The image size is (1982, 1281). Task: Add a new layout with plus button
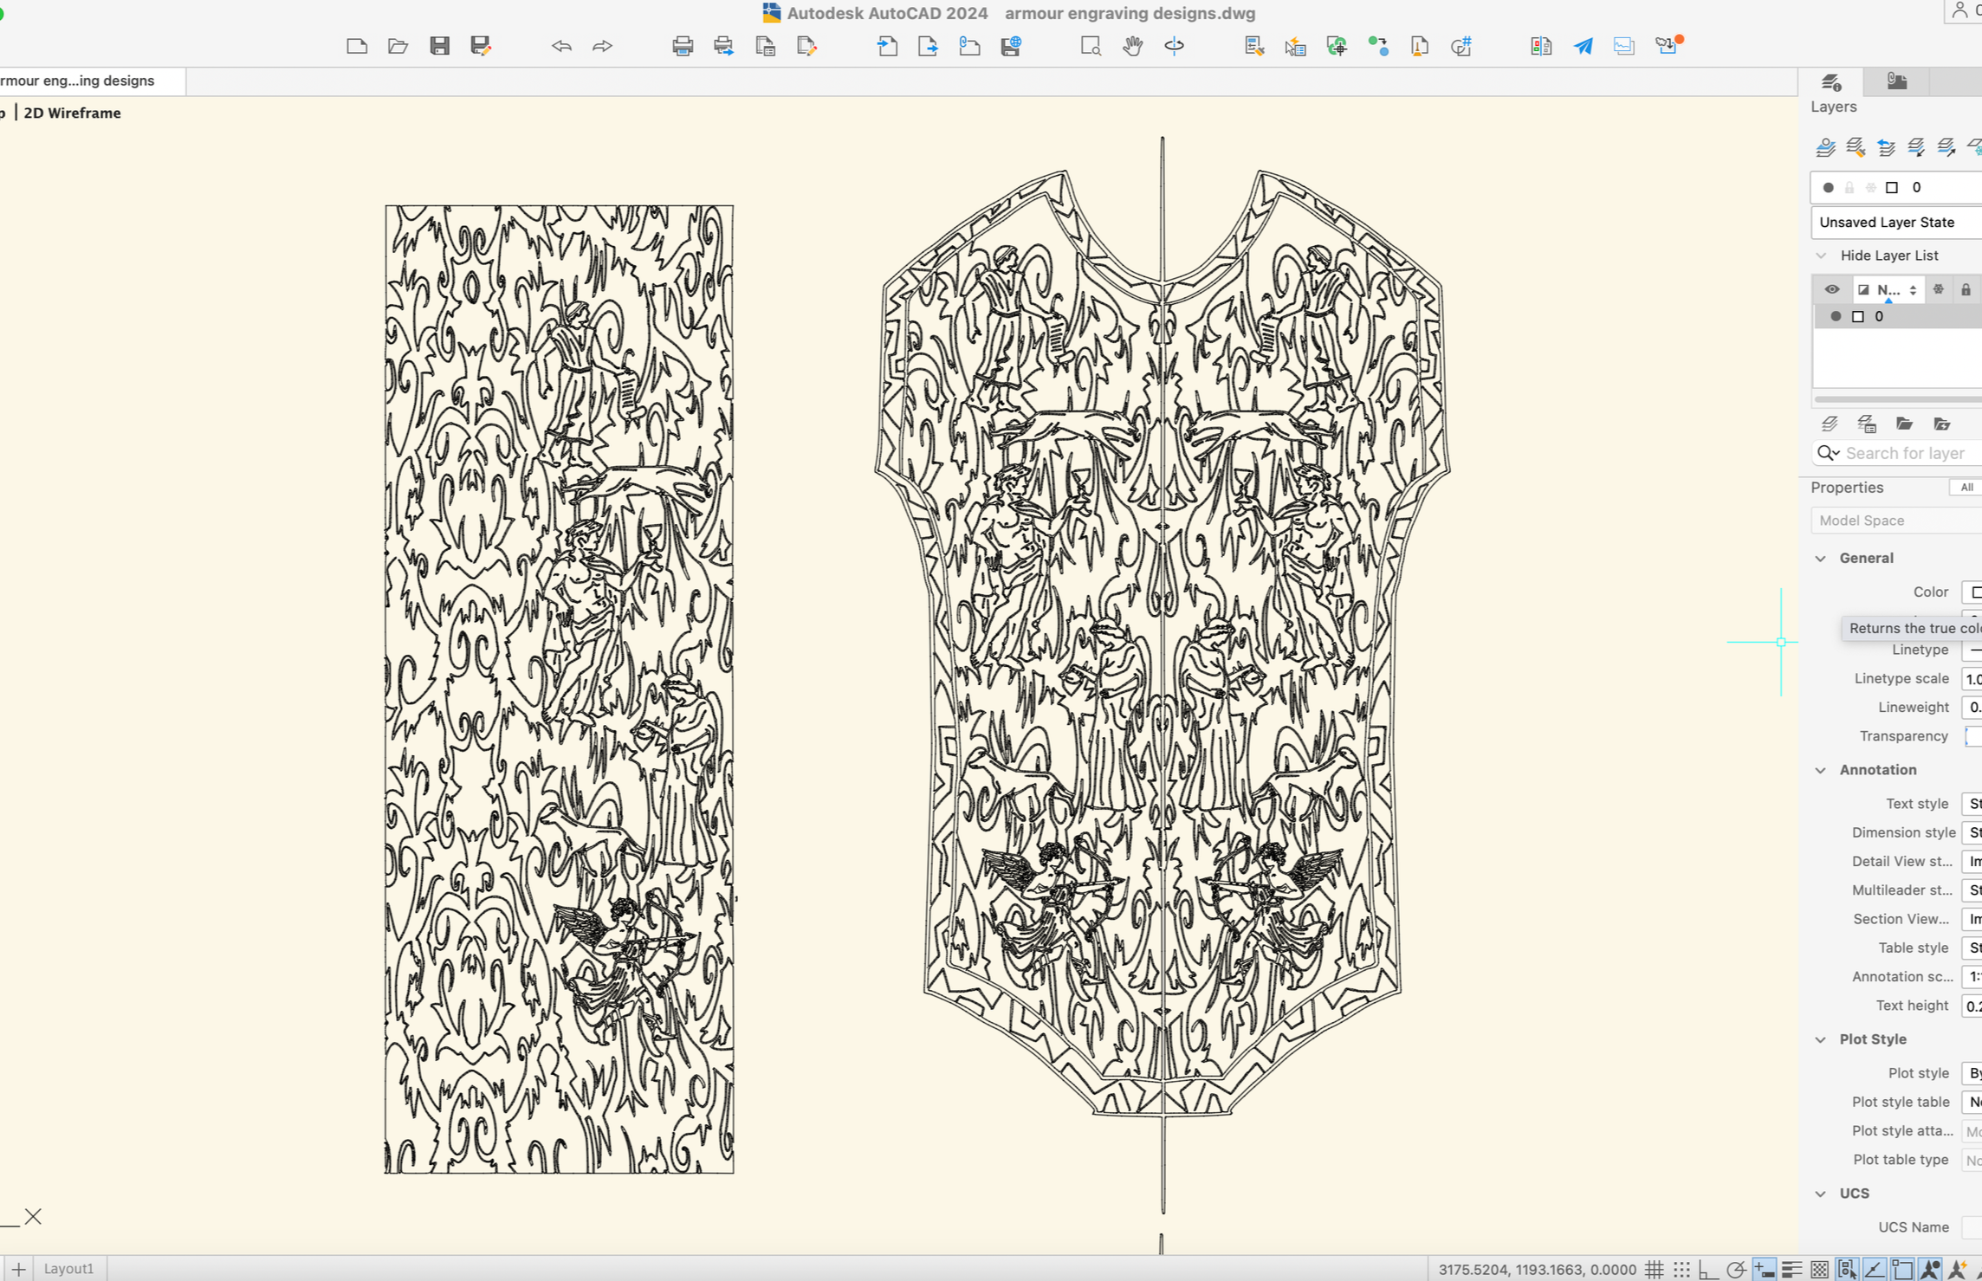click(x=18, y=1269)
